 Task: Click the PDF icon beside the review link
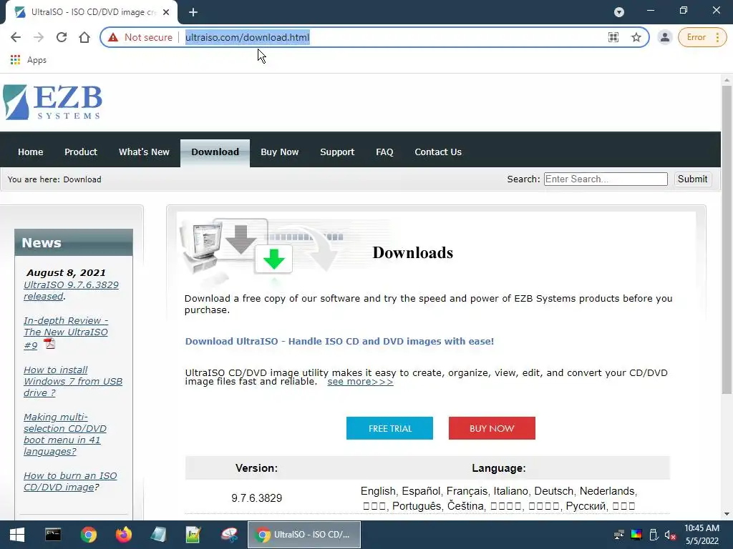click(x=49, y=344)
